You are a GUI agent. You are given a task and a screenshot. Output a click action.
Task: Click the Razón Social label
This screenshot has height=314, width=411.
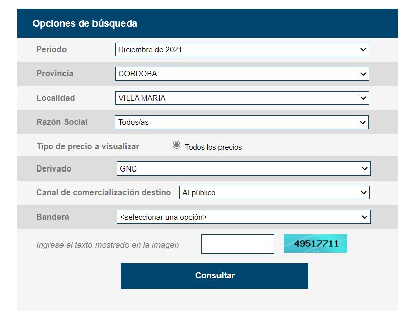pyautogui.click(x=61, y=122)
